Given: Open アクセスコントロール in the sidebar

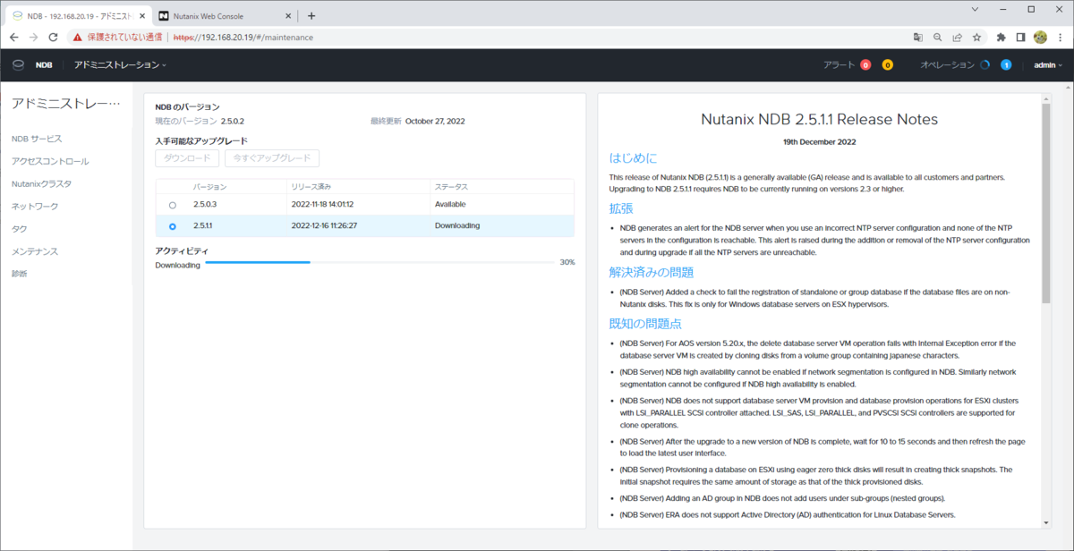Looking at the screenshot, I should pyautogui.click(x=50, y=161).
